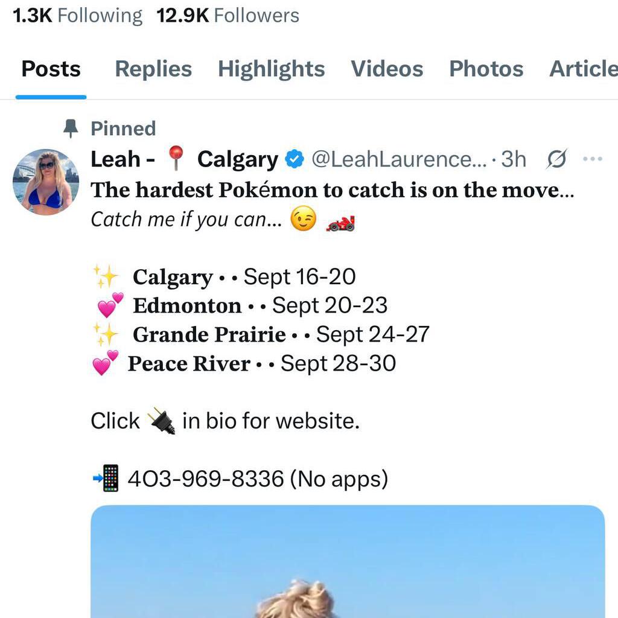Open the 1.3K Following list
The width and height of the screenshot is (618, 618).
point(77,16)
